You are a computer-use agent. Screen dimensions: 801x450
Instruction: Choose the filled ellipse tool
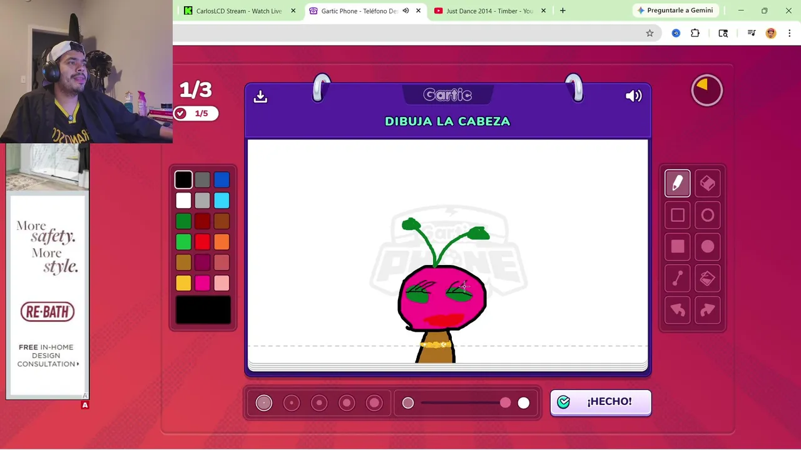(708, 247)
